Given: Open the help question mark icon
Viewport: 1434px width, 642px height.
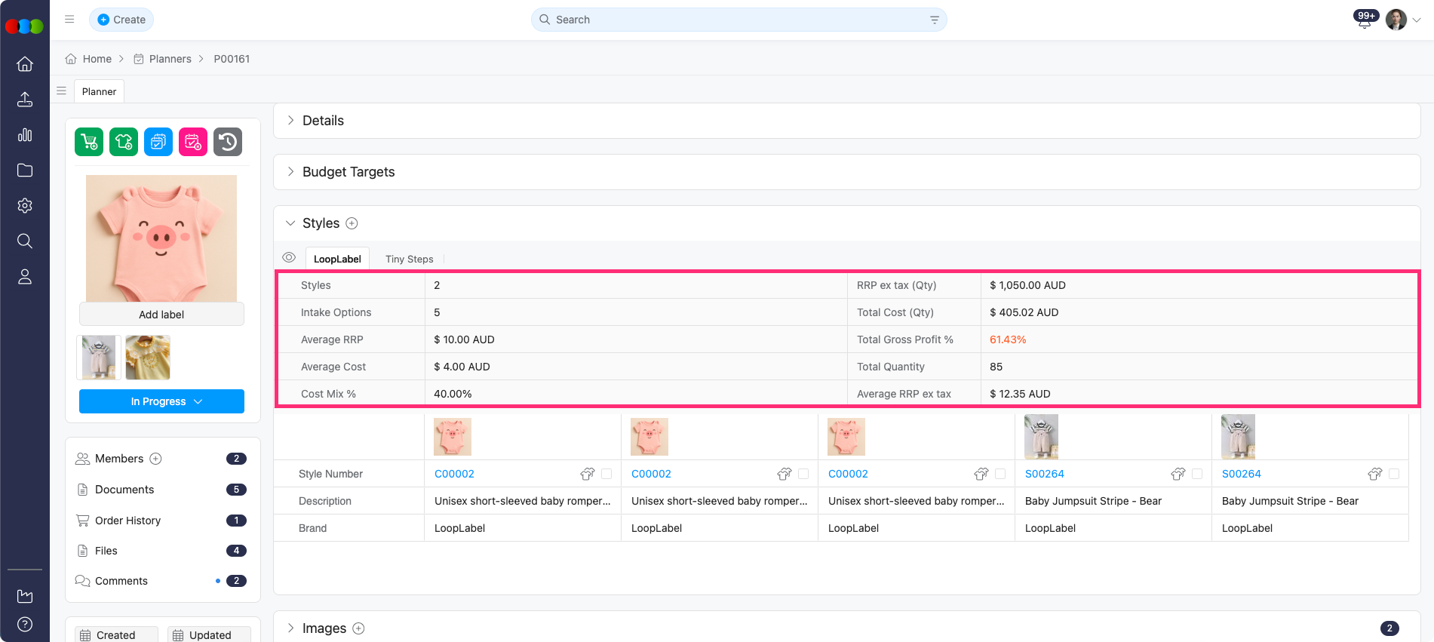Looking at the screenshot, I should pos(25,624).
